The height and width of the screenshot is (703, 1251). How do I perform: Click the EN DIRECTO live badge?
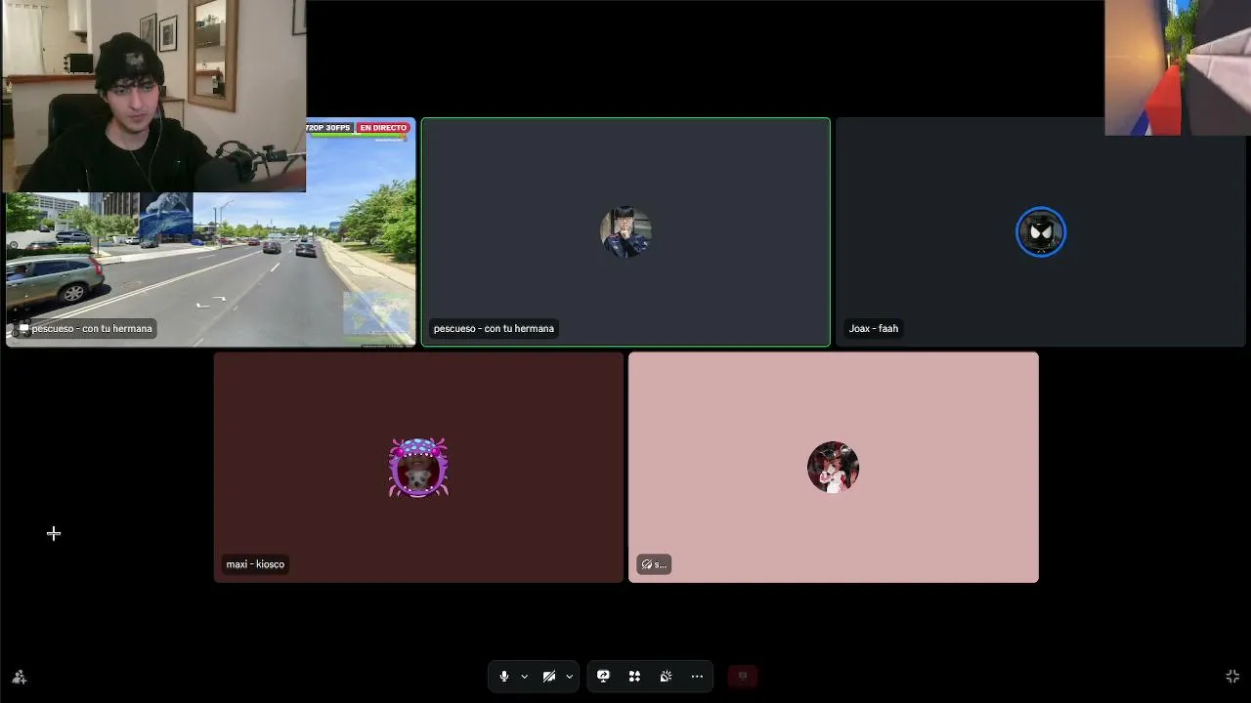point(383,128)
